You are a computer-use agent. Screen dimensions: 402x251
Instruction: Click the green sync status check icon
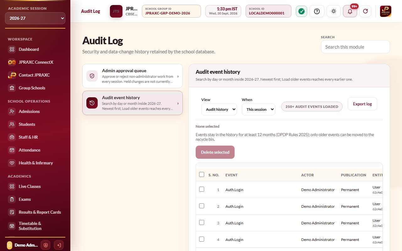(301, 11)
